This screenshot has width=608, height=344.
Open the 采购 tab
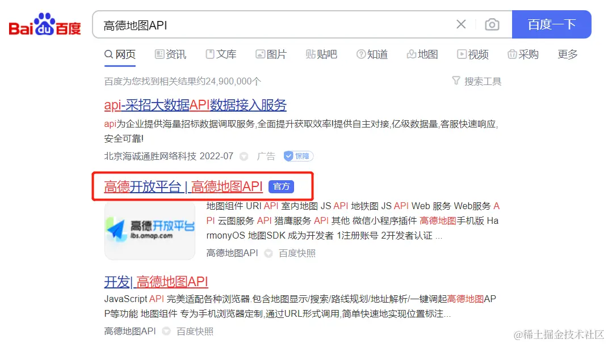[523, 54]
